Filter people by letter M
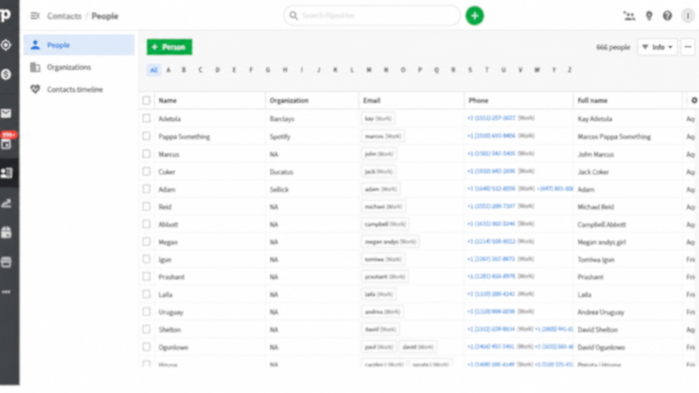Viewport: 699px width, 393px height. (x=369, y=70)
